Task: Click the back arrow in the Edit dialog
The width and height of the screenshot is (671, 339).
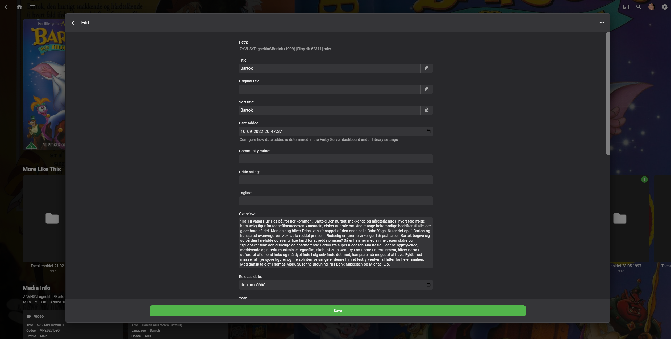Action: (74, 23)
